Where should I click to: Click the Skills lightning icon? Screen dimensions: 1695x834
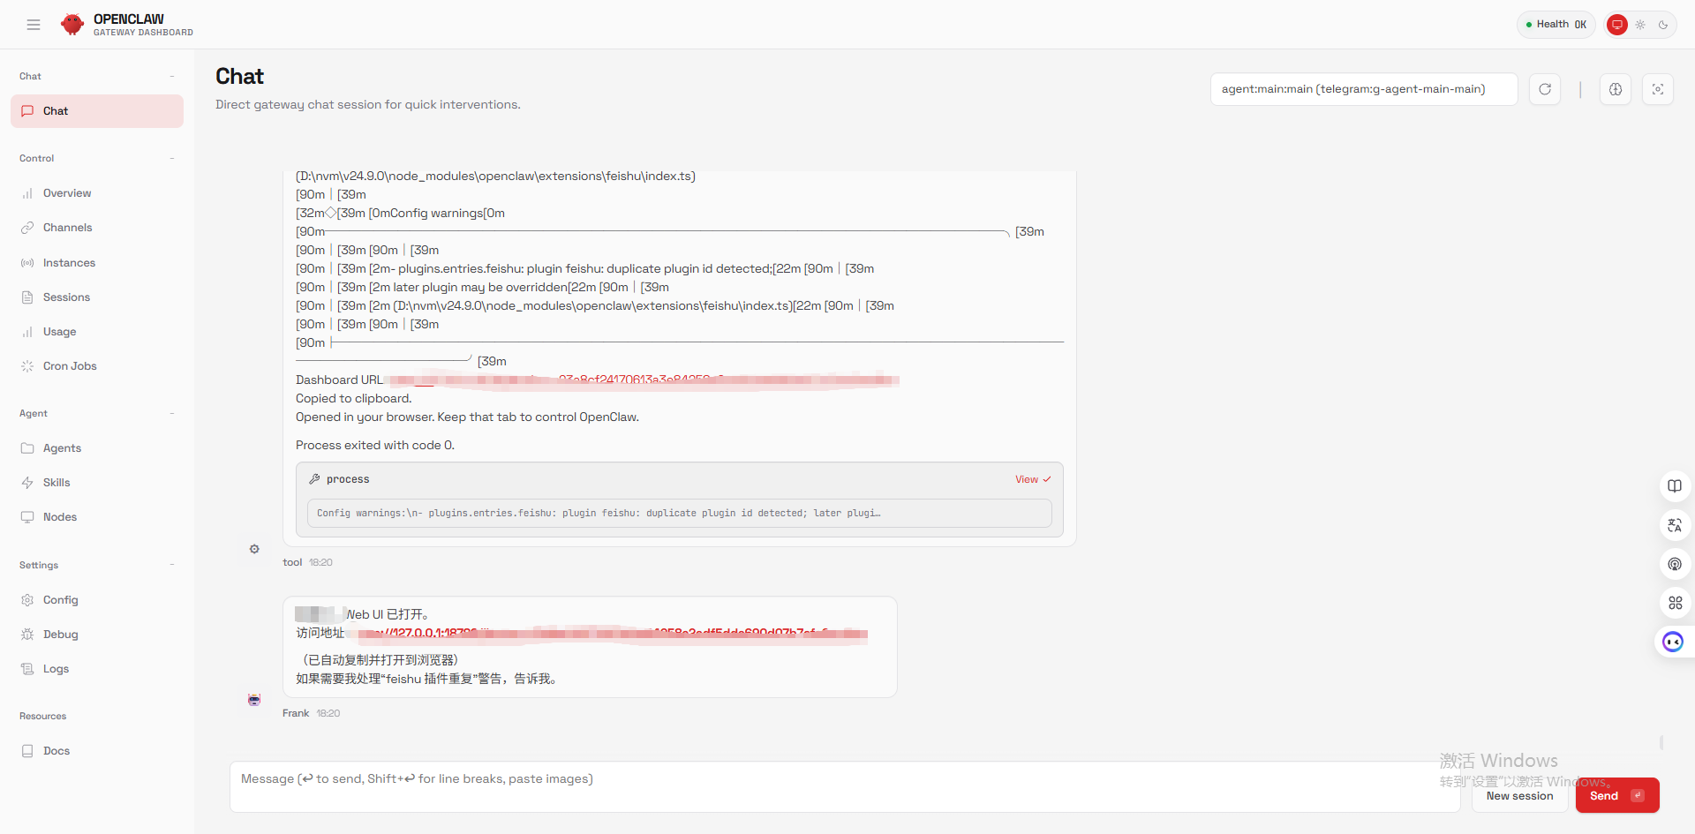tap(27, 483)
